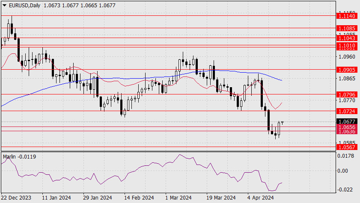This screenshot has height=203, width=360.
Task: Select the 1.1140 price level label
Action: coord(347,16)
